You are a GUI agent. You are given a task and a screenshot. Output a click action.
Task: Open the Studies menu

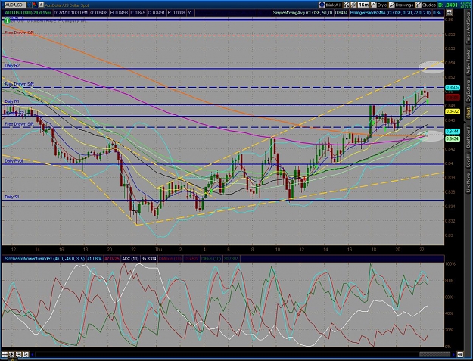(x=425, y=5)
